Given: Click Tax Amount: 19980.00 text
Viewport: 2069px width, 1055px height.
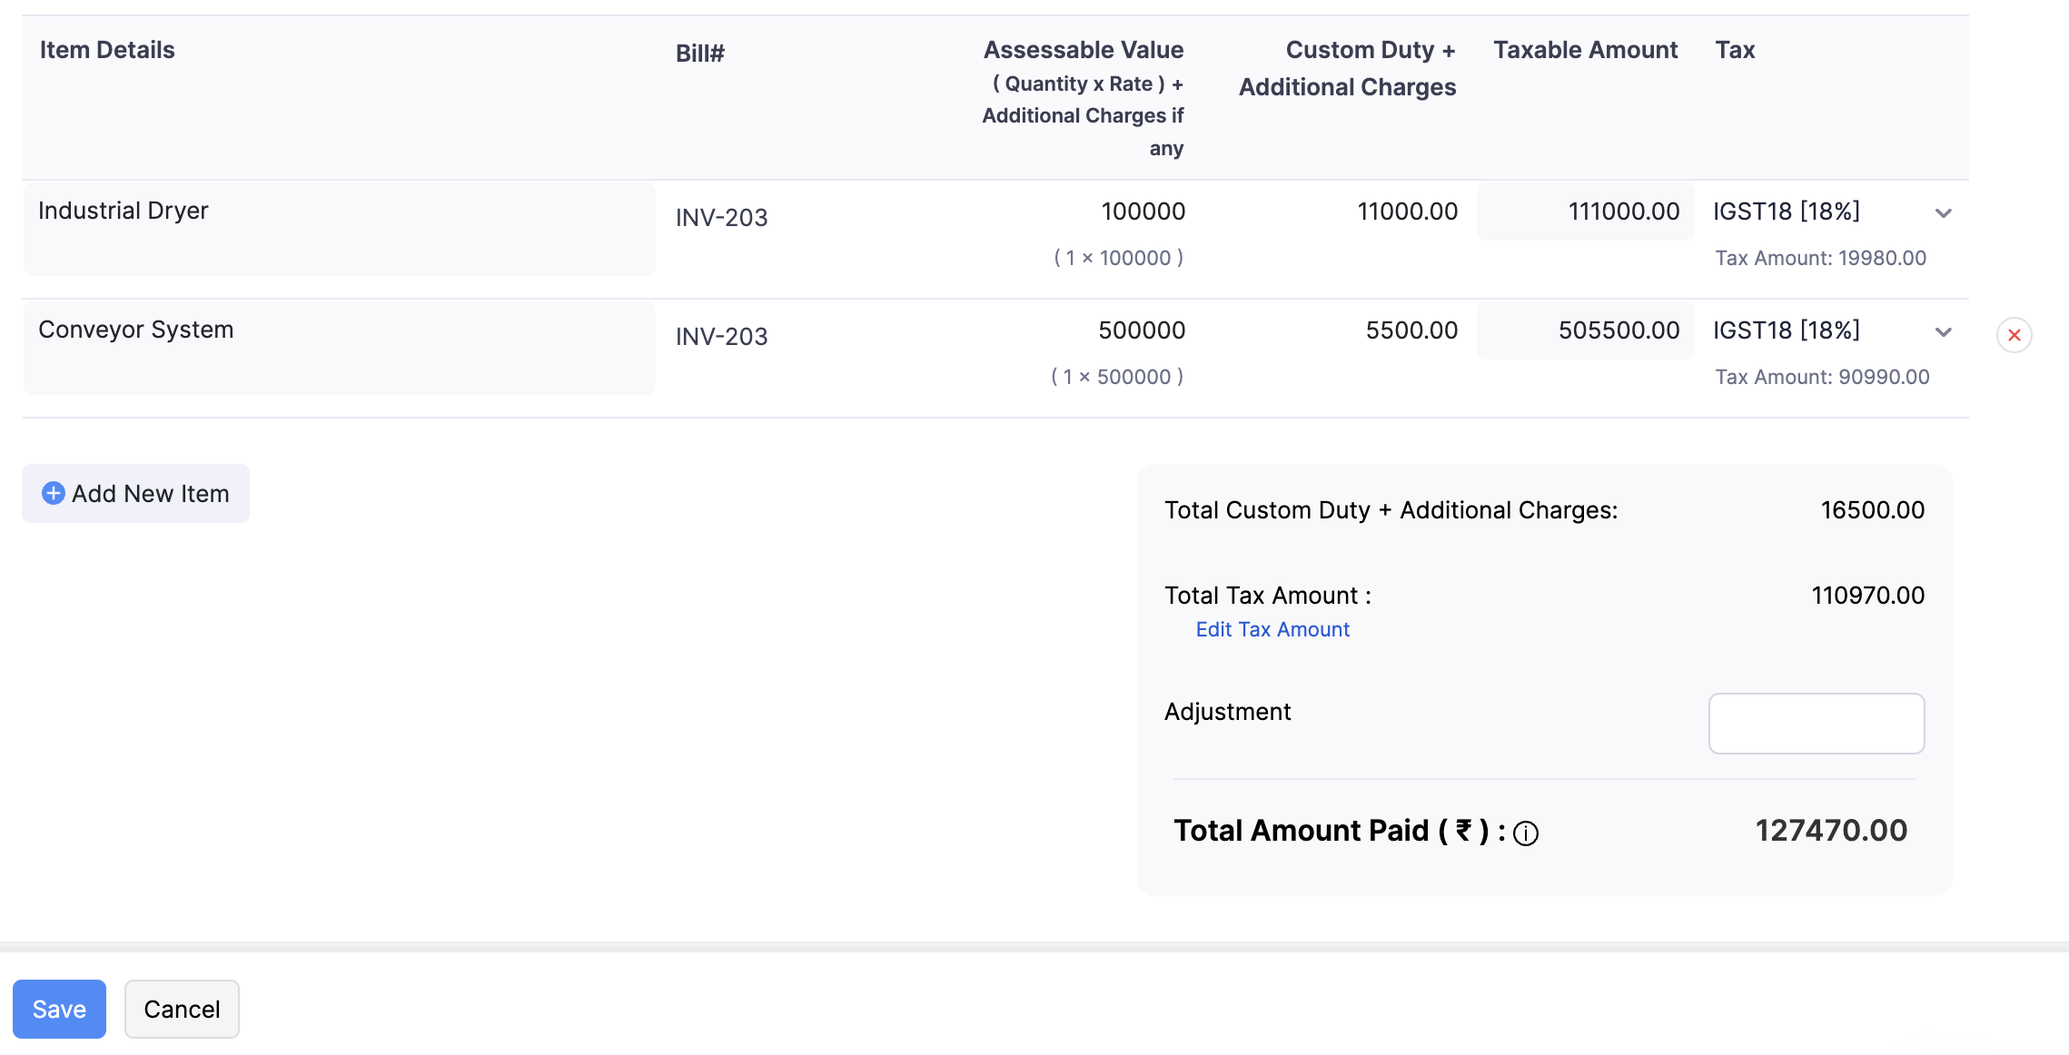Looking at the screenshot, I should point(1820,258).
